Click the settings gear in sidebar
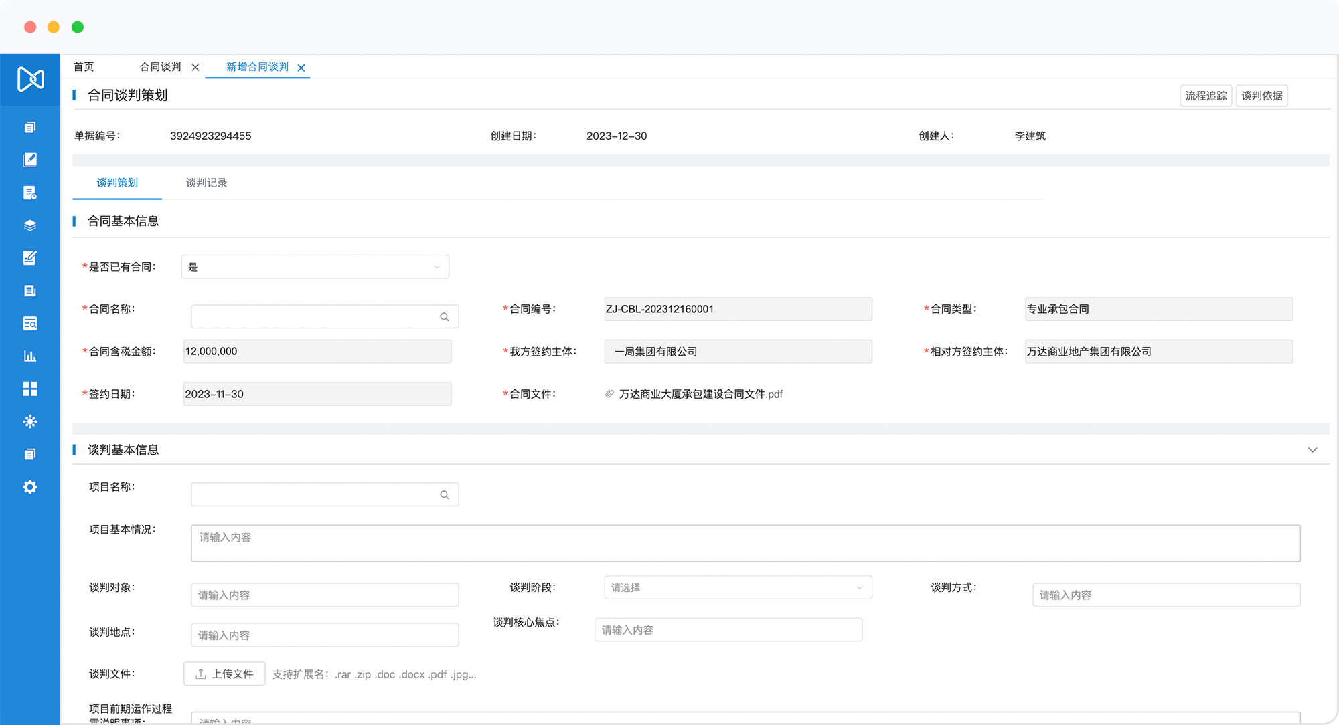This screenshot has width=1339, height=725. point(30,487)
